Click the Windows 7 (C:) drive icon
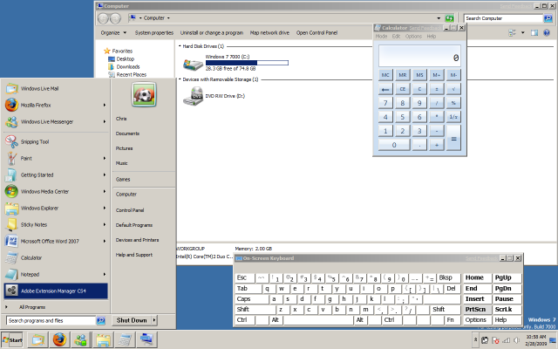 pyautogui.click(x=192, y=63)
